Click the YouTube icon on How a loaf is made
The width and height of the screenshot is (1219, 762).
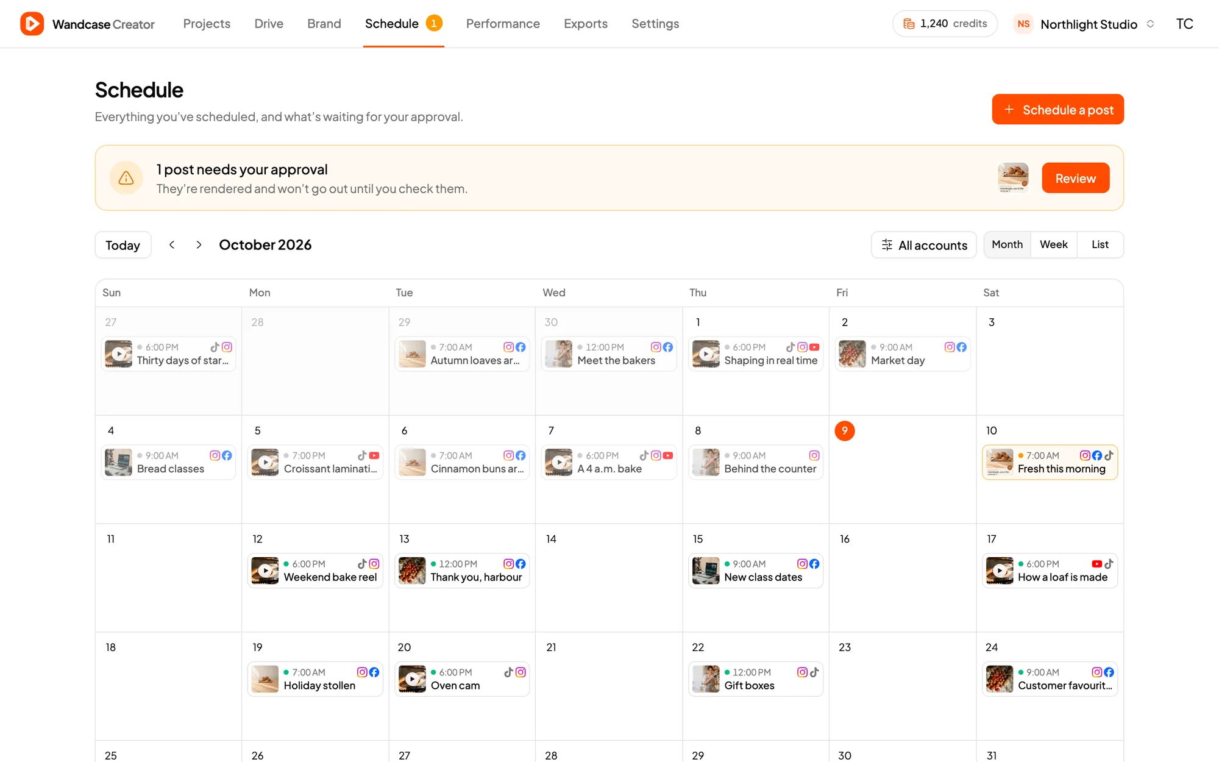tap(1096, 564)
